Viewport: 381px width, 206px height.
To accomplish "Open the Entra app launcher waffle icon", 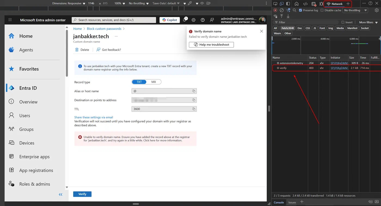I will (10, 20).
